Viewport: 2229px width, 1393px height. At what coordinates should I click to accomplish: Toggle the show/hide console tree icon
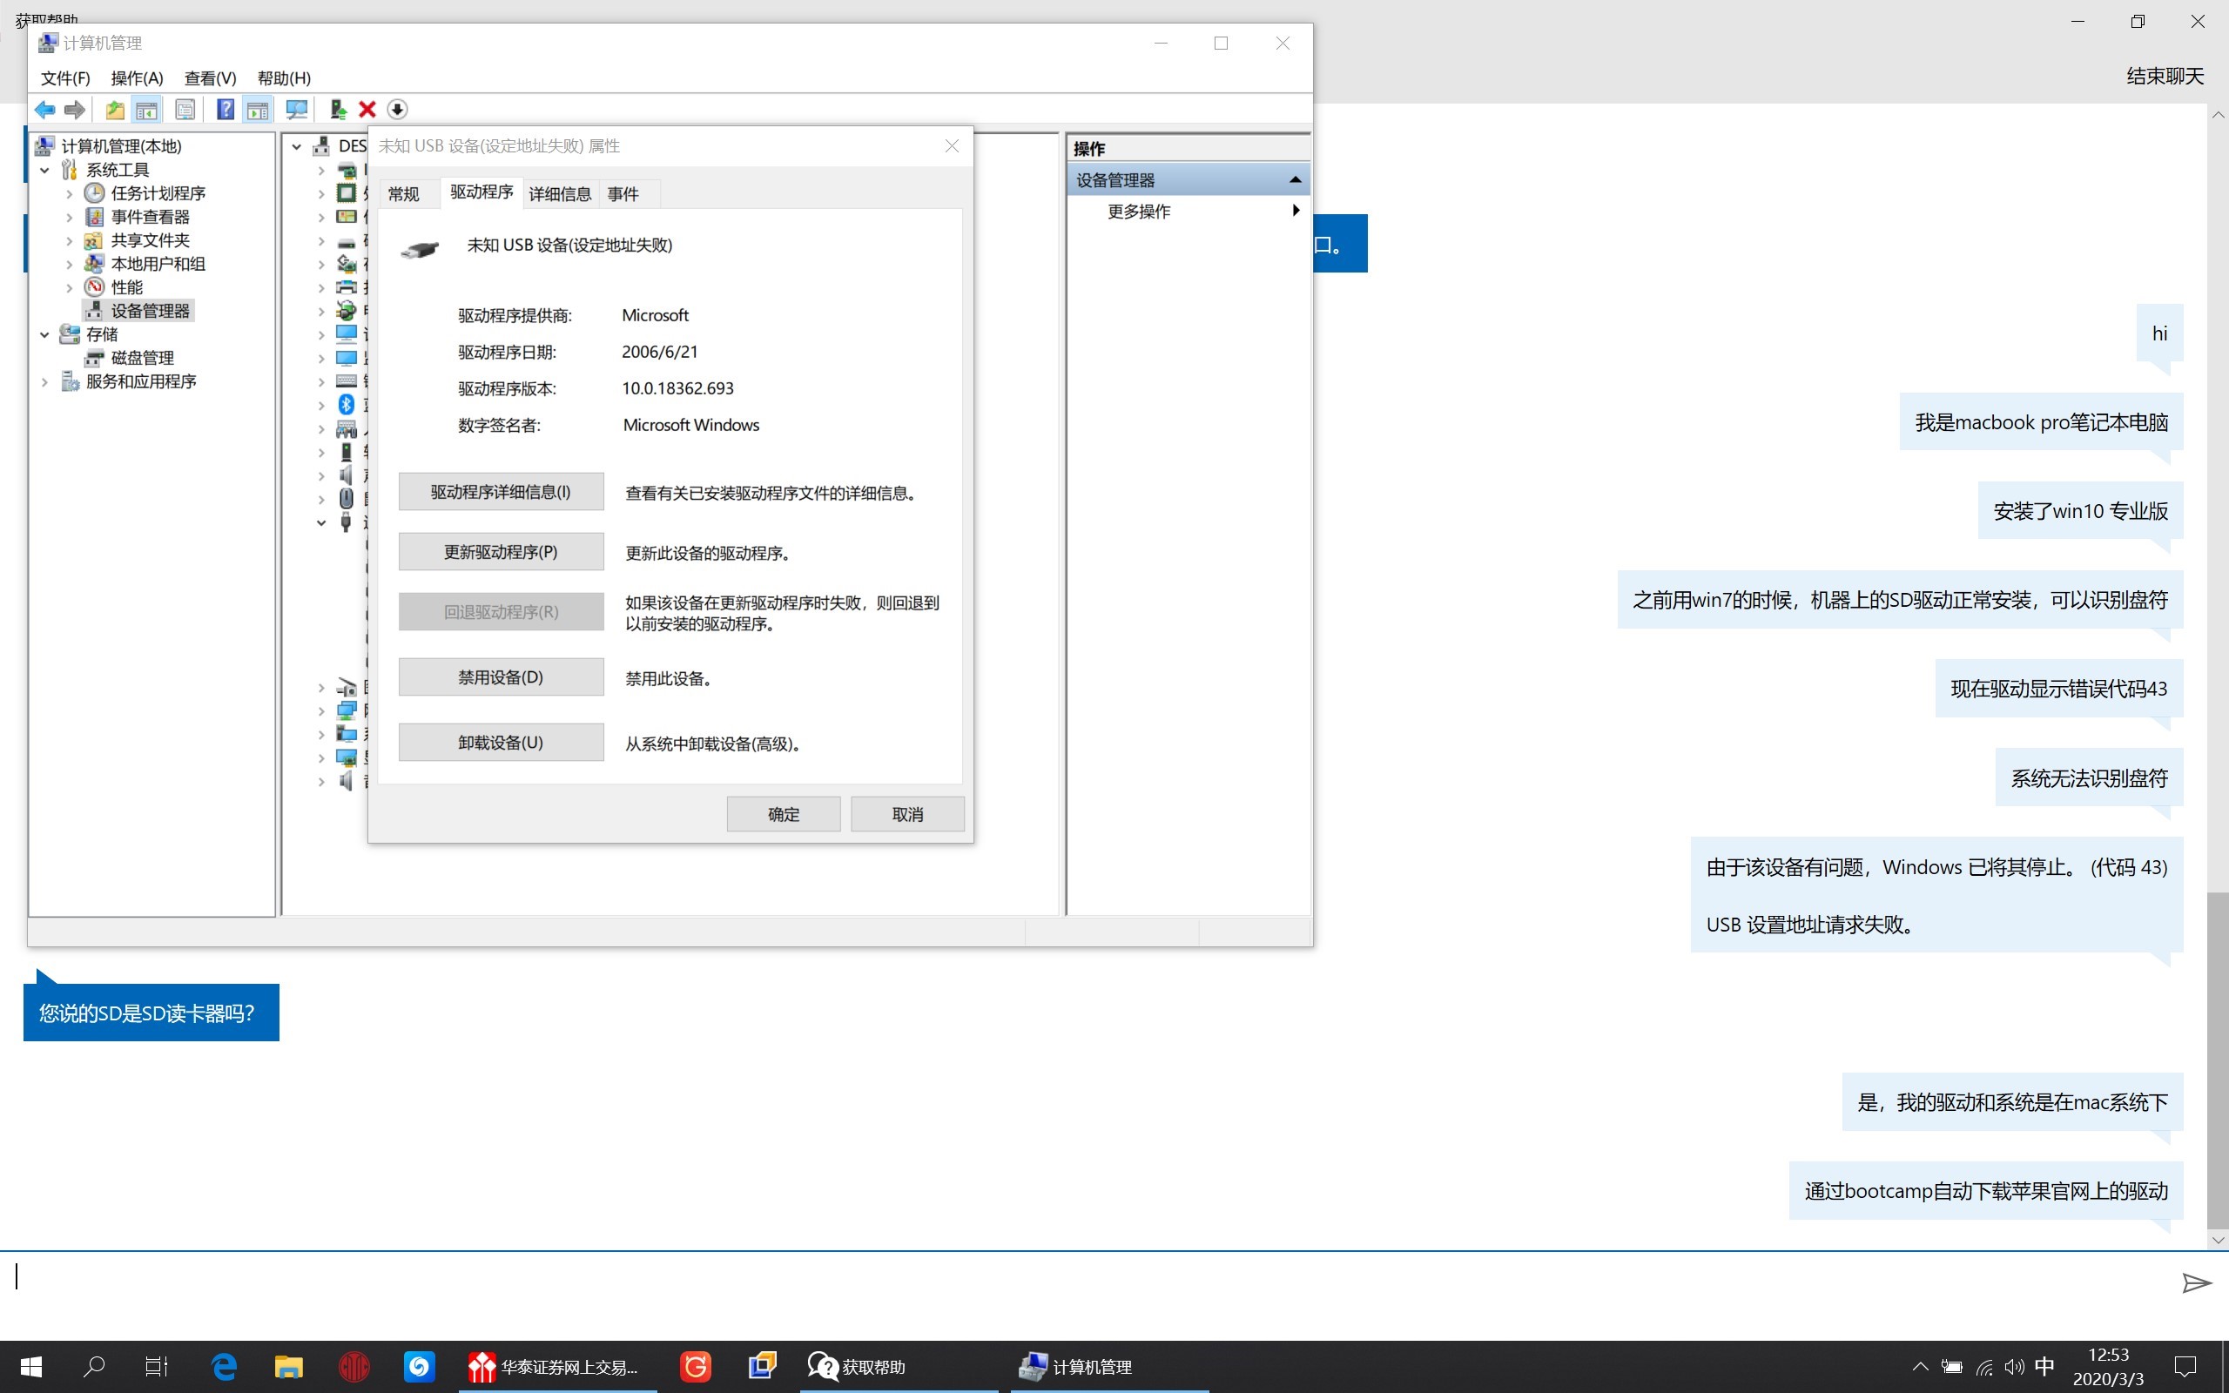[146, 110]
